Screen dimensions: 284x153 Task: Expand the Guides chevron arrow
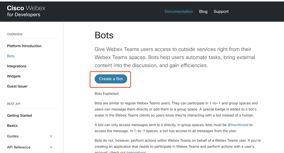(51, 136)
